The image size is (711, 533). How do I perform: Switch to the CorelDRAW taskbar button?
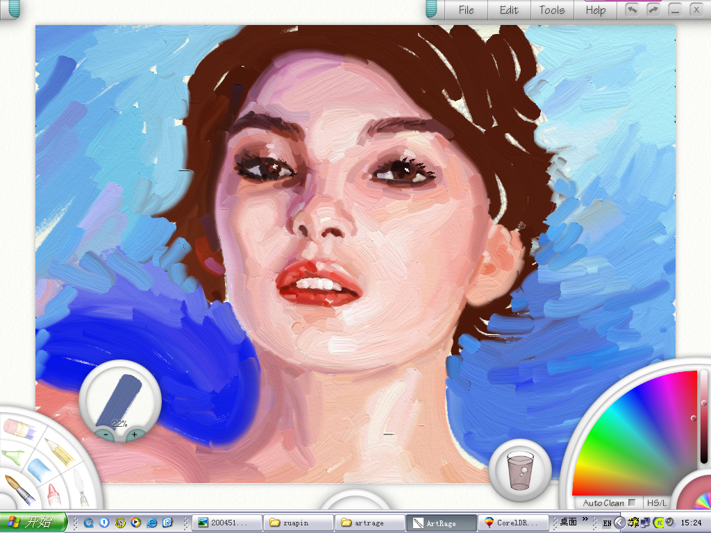[513, 523]
